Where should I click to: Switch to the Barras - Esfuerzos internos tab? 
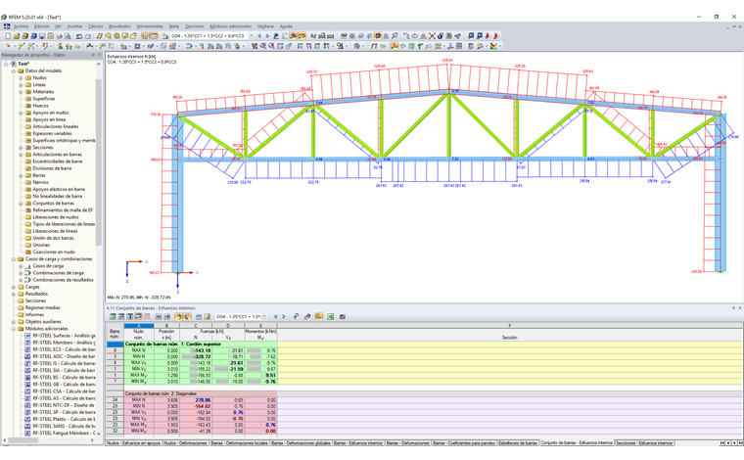(x=358, y=443)
